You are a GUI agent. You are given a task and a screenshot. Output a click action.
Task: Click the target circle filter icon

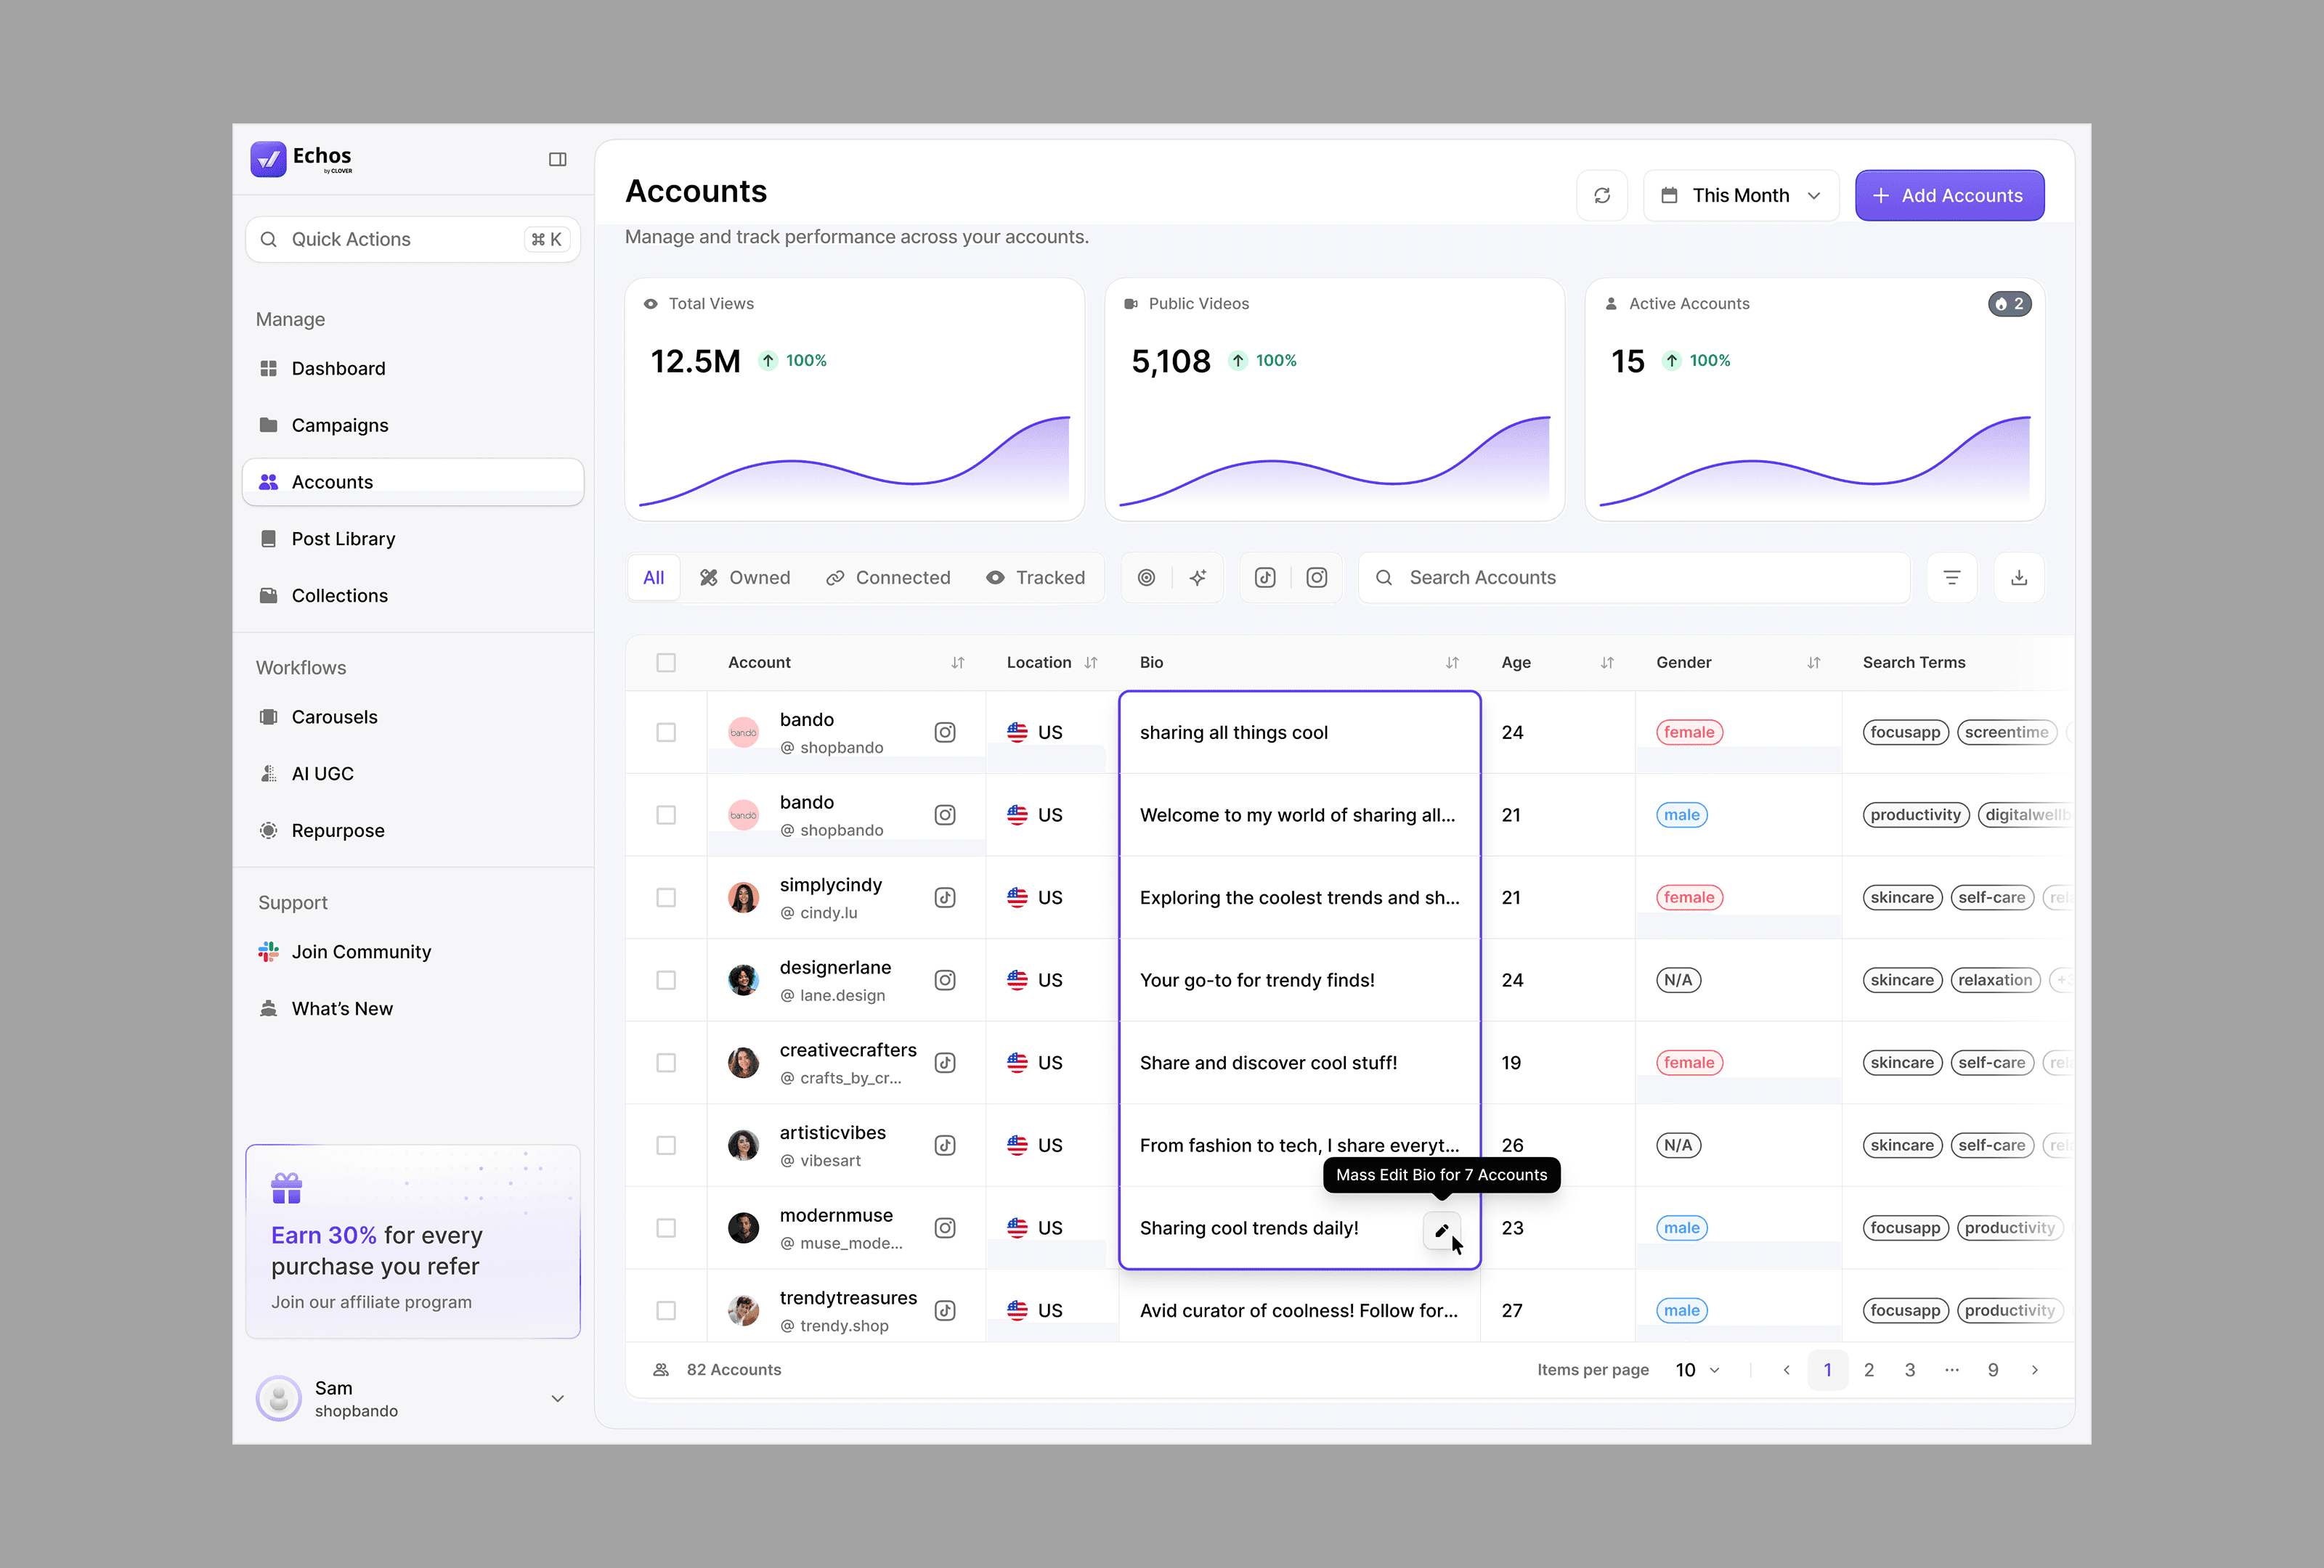(x=1147, y=578)
